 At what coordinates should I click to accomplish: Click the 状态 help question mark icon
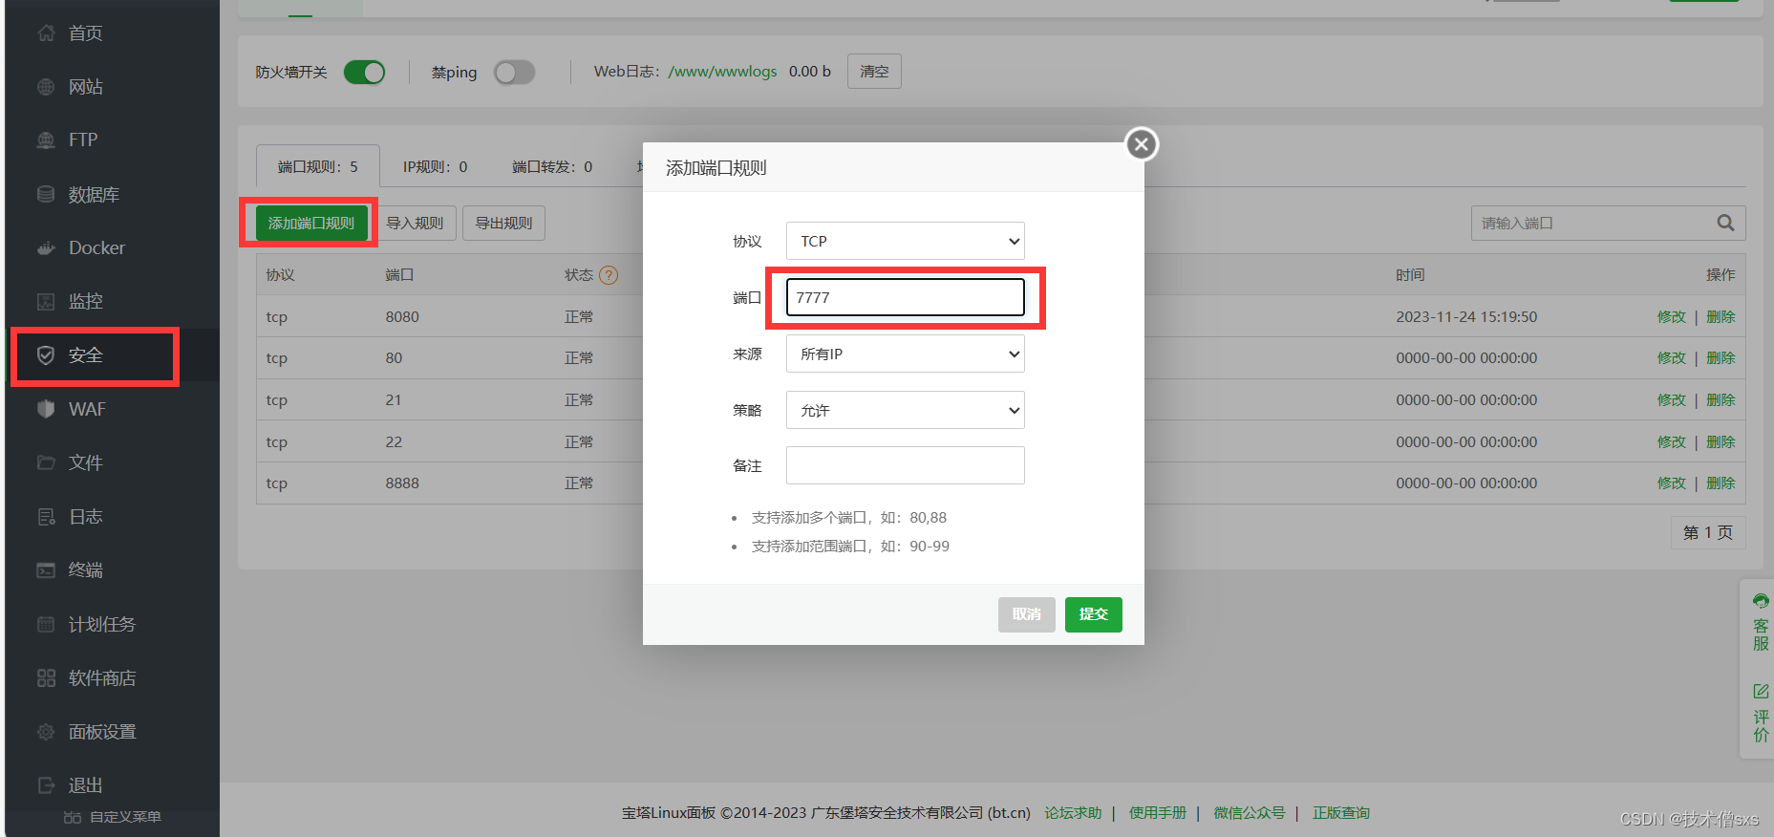pos(609,275)
